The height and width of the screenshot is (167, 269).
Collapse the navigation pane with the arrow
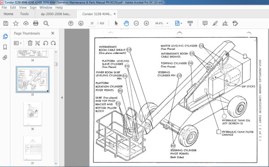(x=62, y=98)
